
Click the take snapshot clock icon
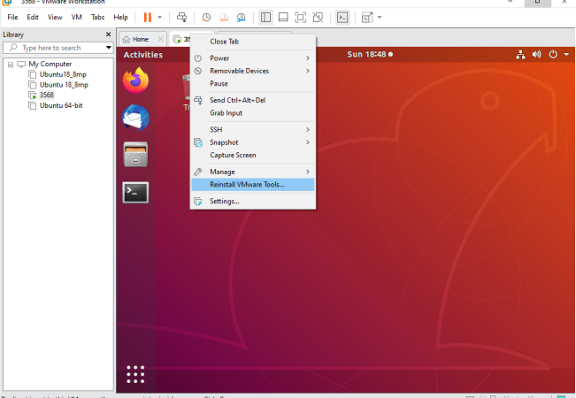point(206,17)
